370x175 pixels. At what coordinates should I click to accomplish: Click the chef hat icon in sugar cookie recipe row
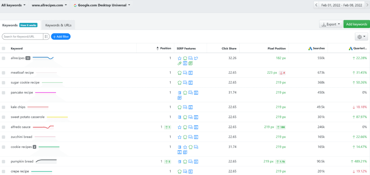coord(180,82)
